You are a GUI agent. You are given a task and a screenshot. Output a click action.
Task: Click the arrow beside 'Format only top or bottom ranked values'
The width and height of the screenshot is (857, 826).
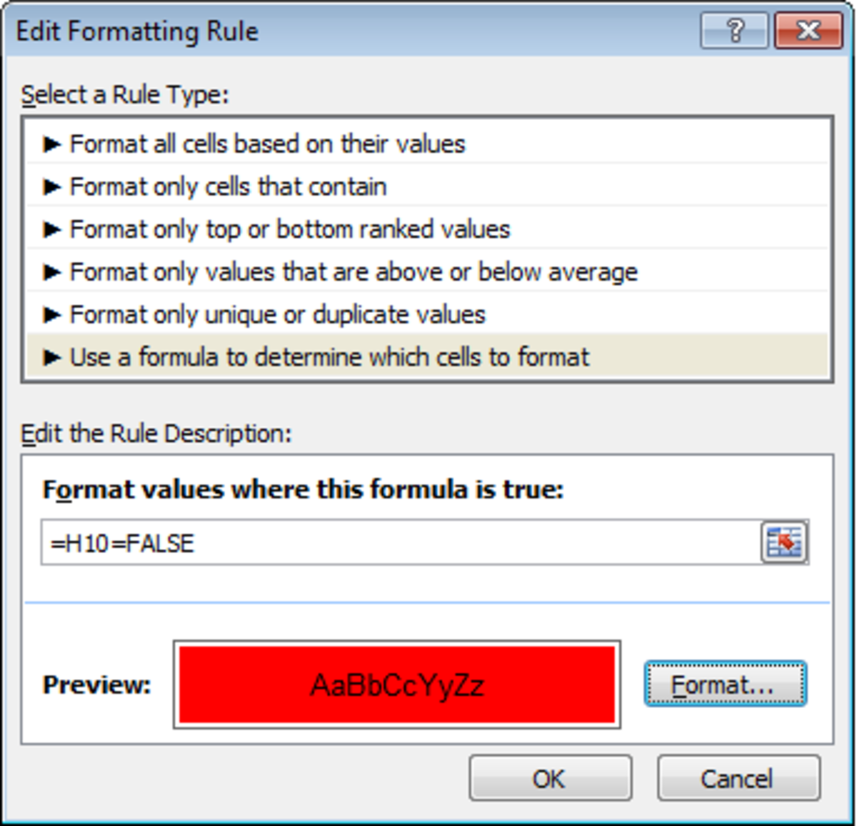(x=51, y=230)
